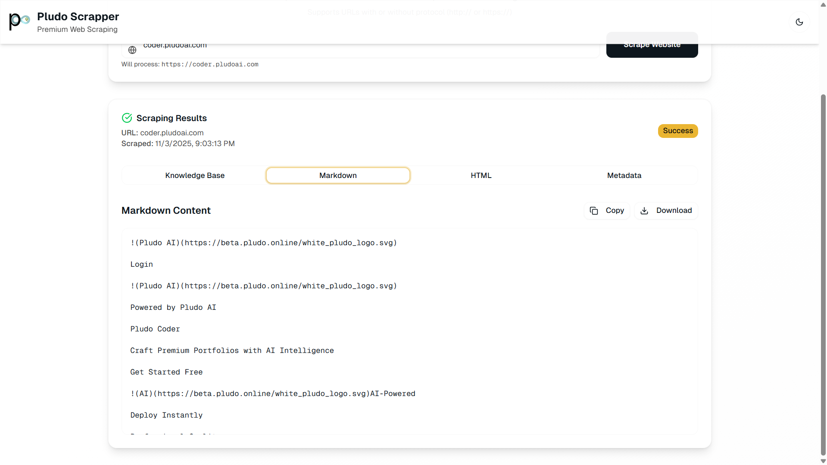Screen dimensions: 827x465
Task: Click inside the URL input field
Action: pyautogui.click(x=345, y=47)
